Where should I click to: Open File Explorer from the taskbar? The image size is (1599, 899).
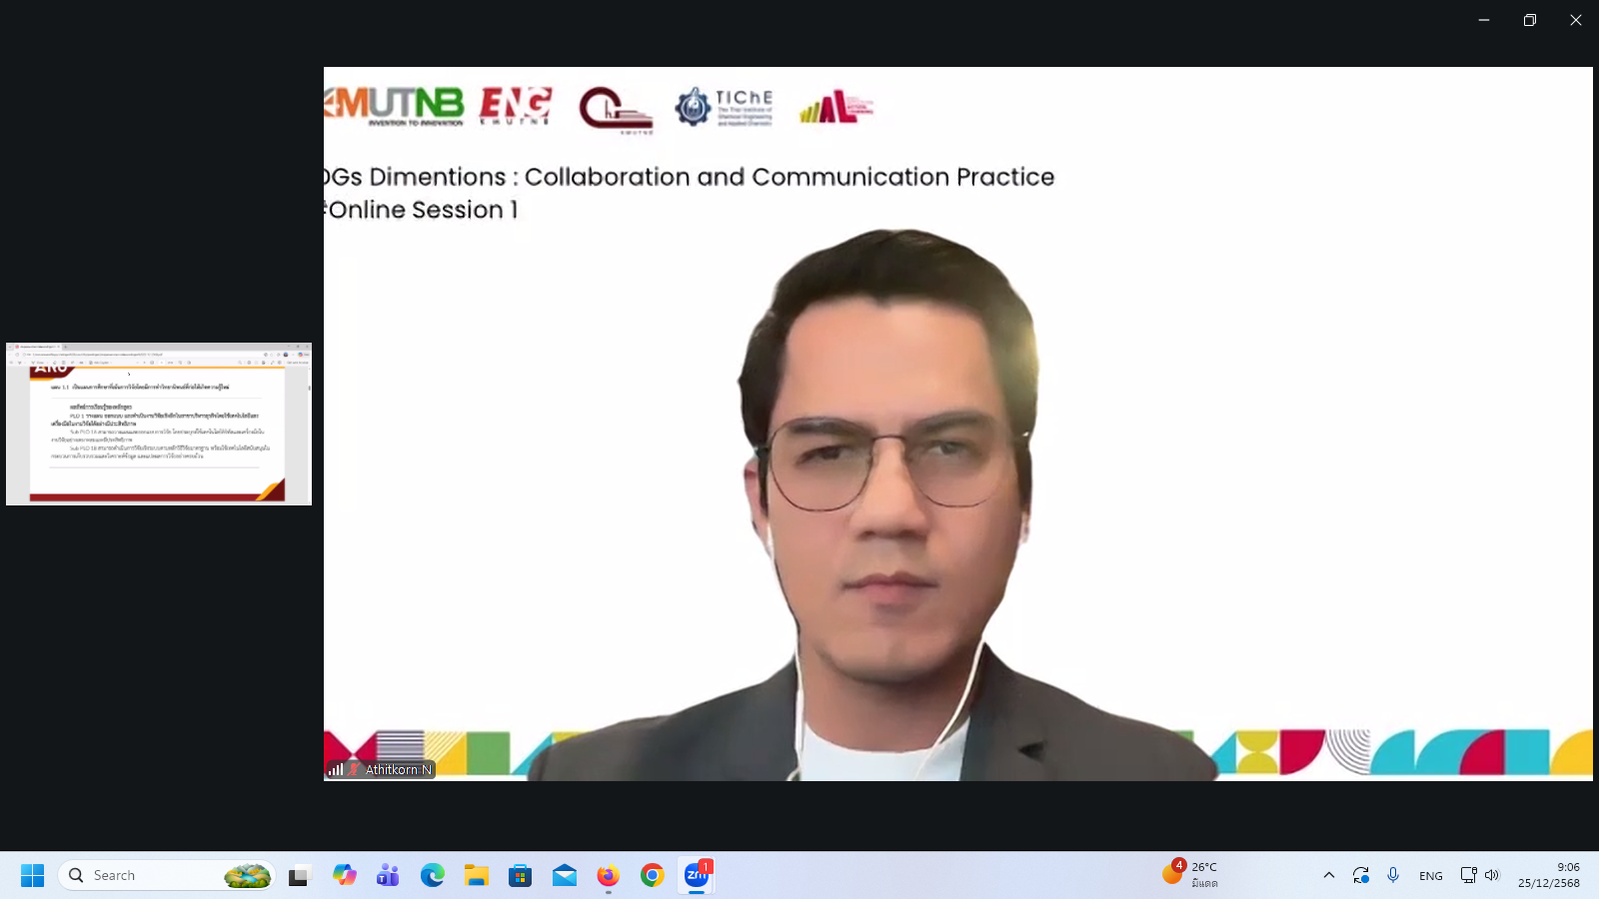[x=477, y=876]
